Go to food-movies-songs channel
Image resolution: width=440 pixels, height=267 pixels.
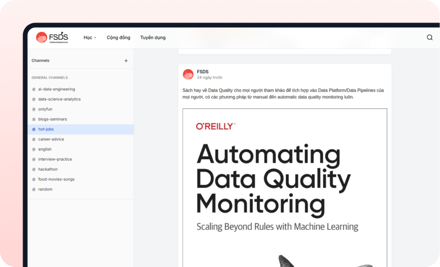[56, 180]
